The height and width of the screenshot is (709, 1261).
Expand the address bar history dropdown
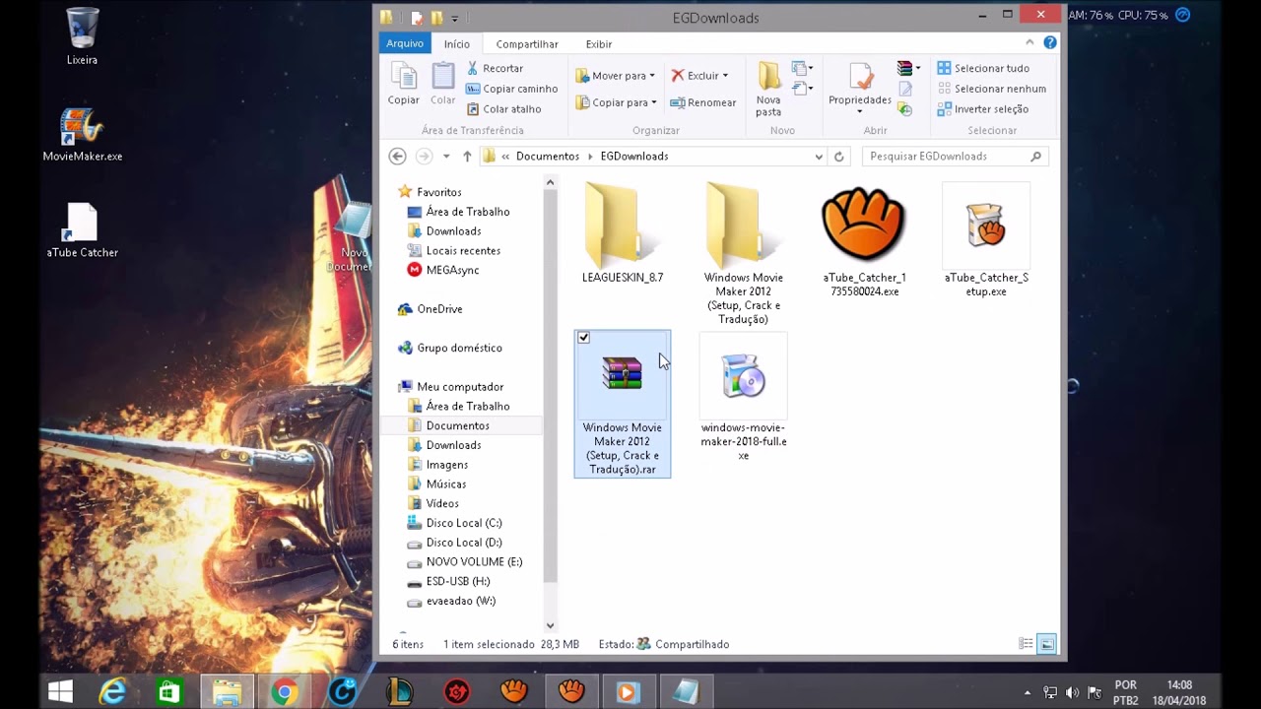pos(819,156)
